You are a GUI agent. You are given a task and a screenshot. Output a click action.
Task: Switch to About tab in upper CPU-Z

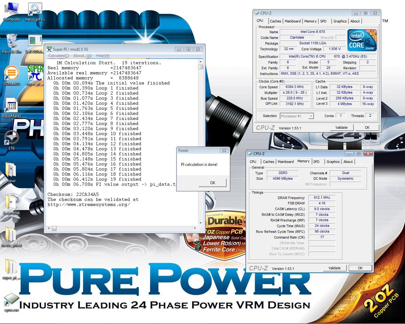[355, 21]
